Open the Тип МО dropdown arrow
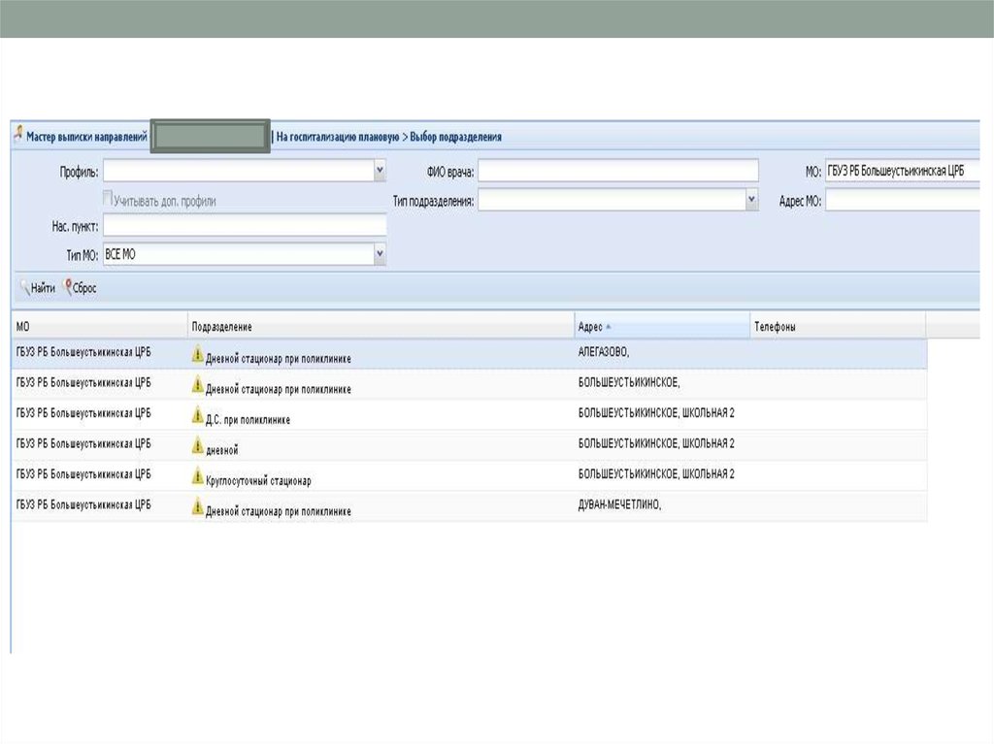 (380, 254)
